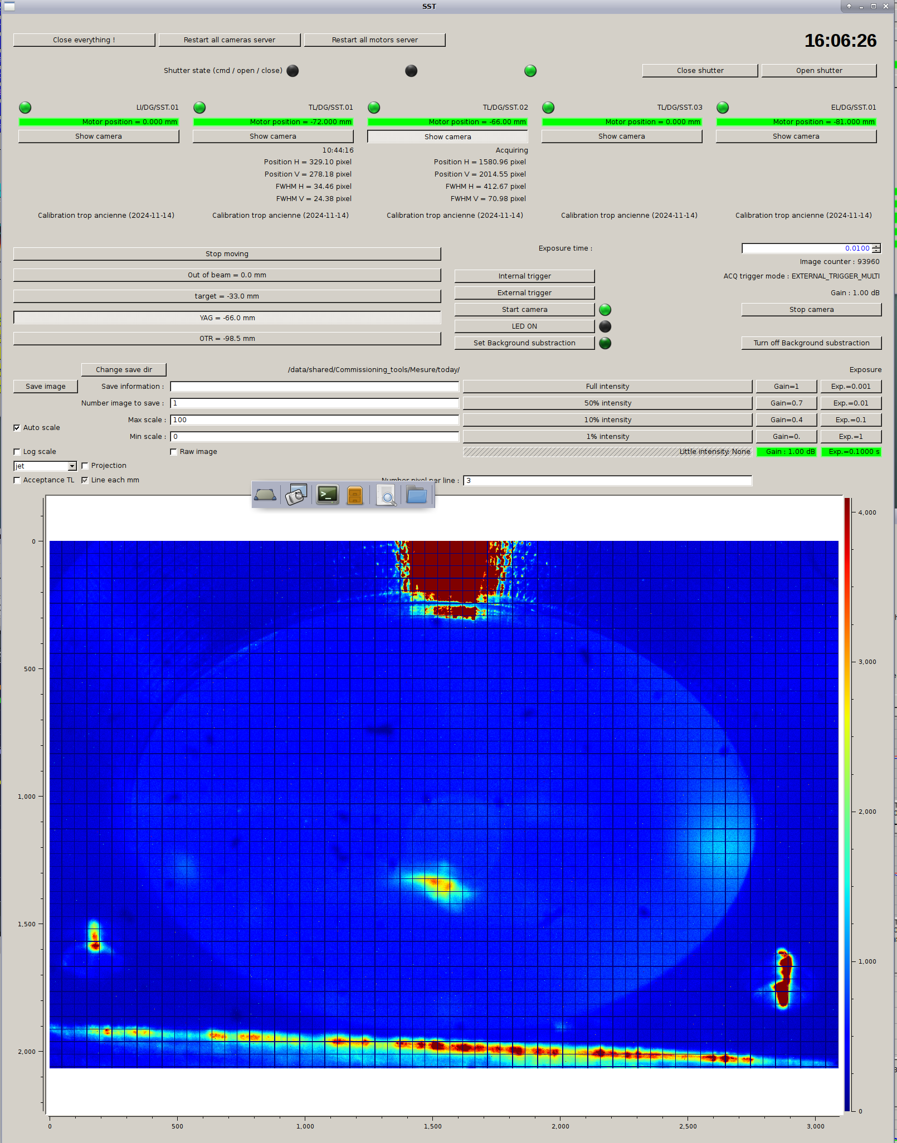Image resolution: width=897 pixels, height=1143 pixels.
Task: Open the window menu icon in title bar
Action: pyautogui.click(x=9, y=6)
